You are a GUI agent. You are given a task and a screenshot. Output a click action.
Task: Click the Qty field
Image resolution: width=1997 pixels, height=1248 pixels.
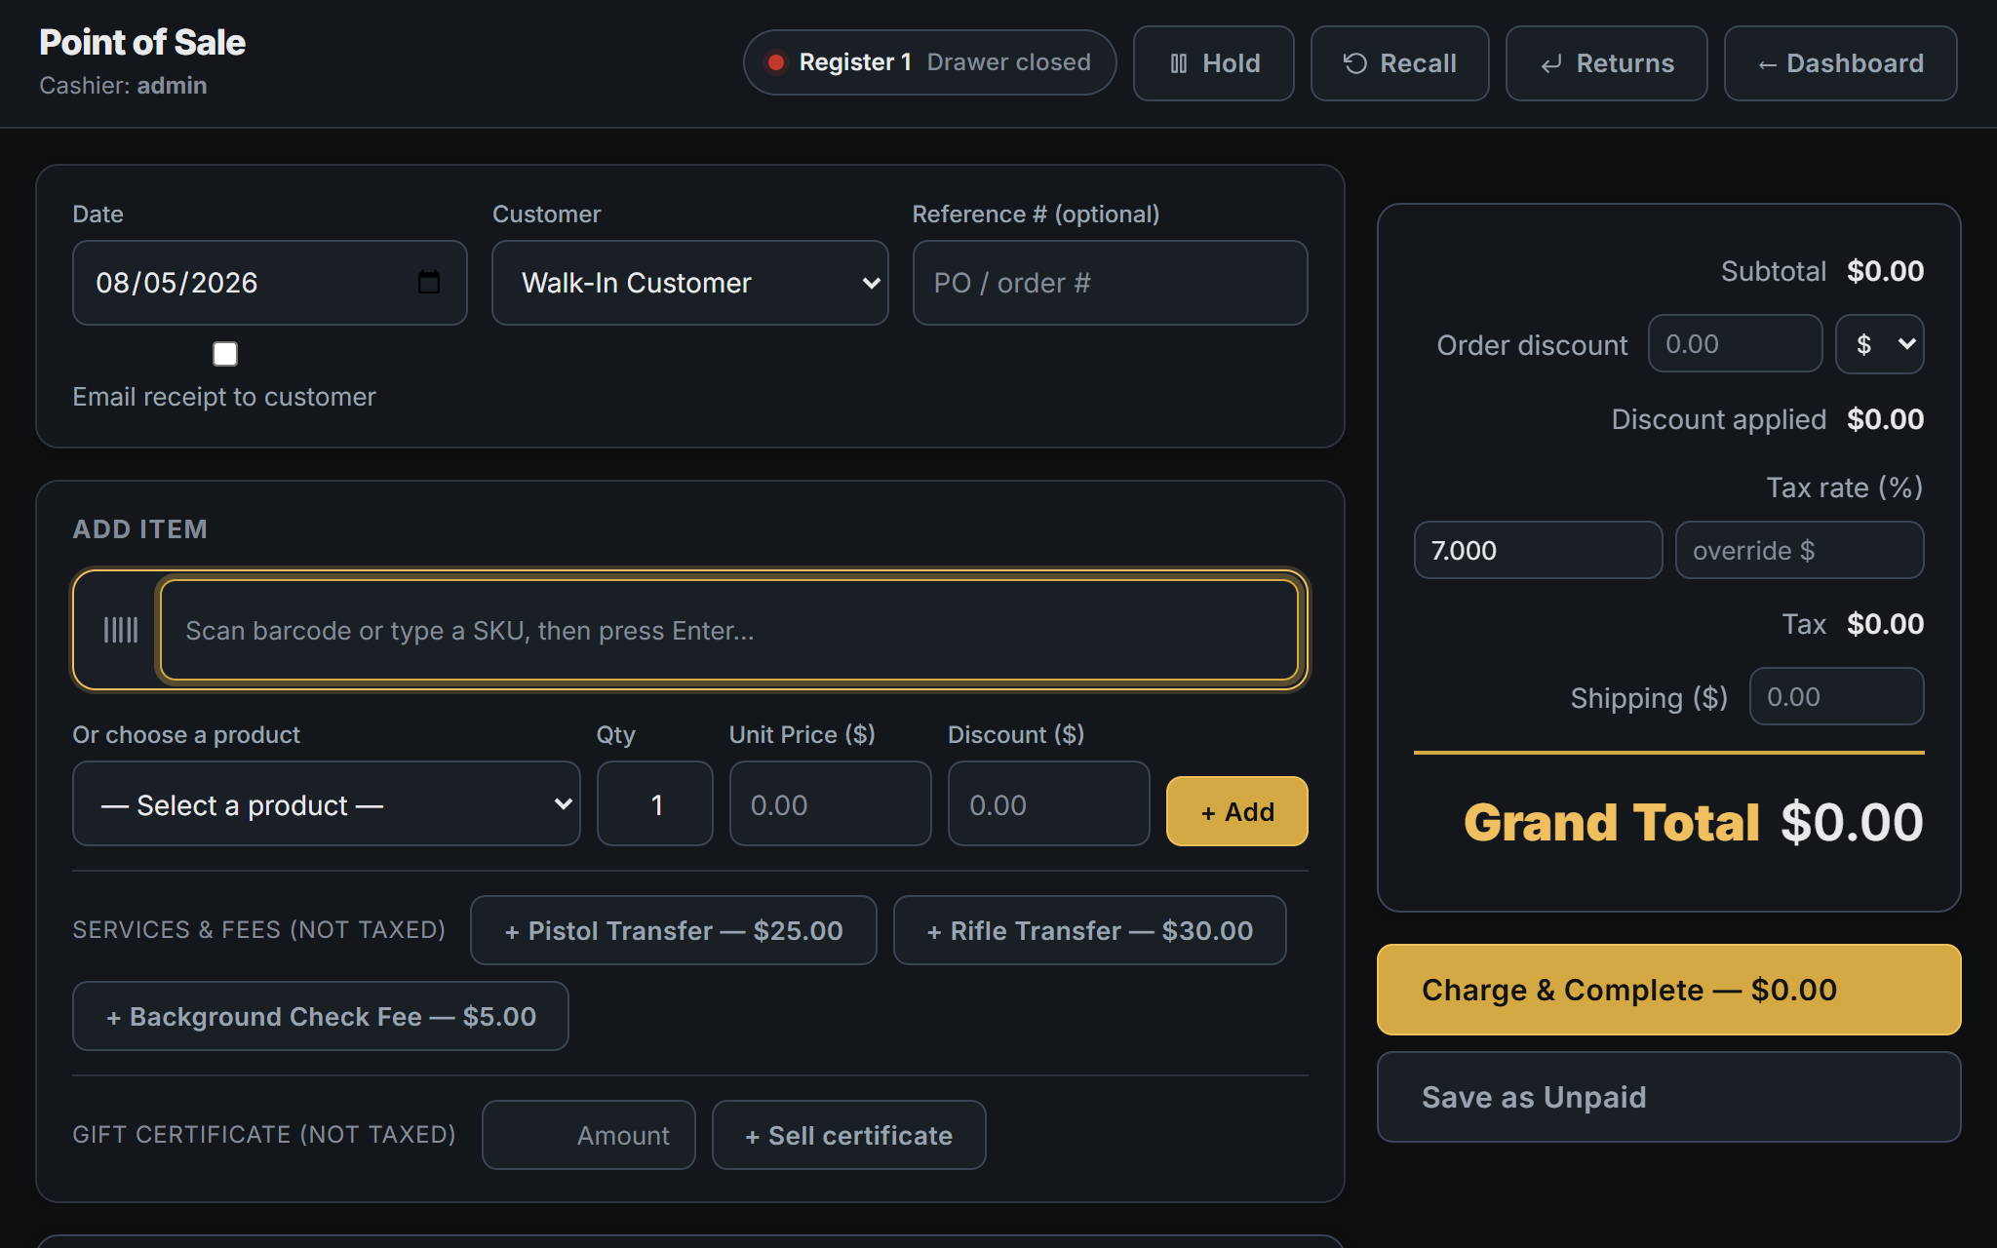[x=655, y=804]
